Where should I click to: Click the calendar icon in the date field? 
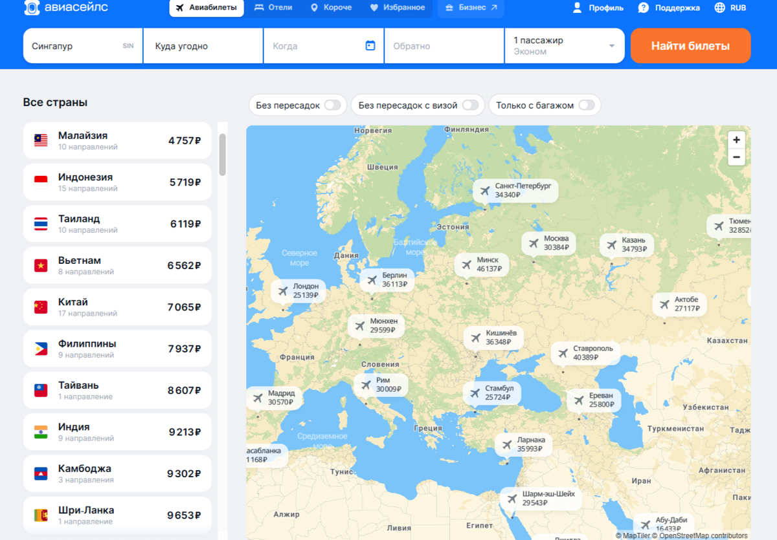[370, 46]
